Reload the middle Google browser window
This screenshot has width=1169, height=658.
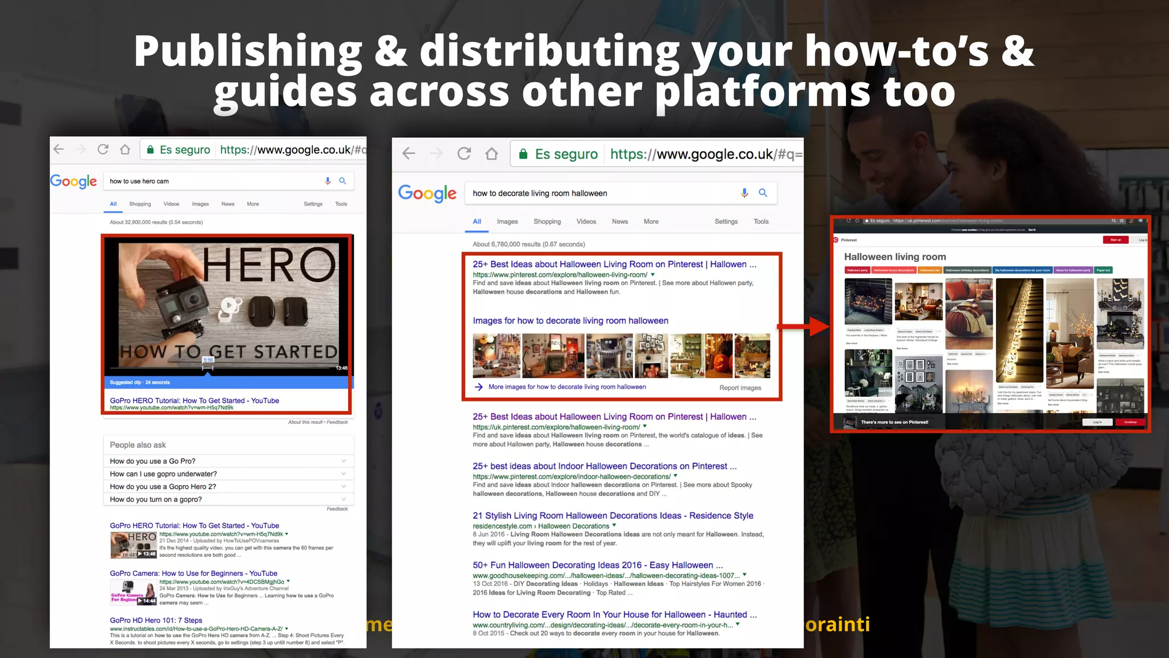pyautogui.click(x=464, y=154)
